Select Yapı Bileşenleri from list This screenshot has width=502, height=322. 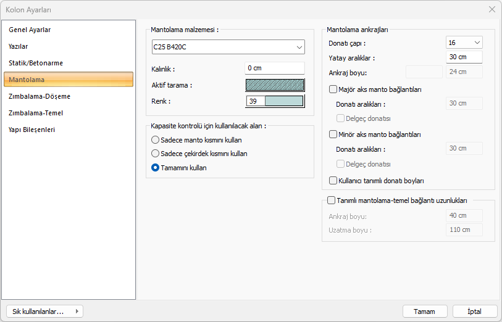pos(32,130)
